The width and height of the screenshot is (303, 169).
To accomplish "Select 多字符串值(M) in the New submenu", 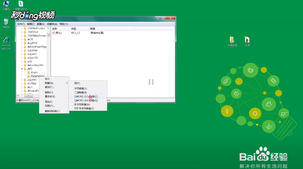I will pos(88,105).
